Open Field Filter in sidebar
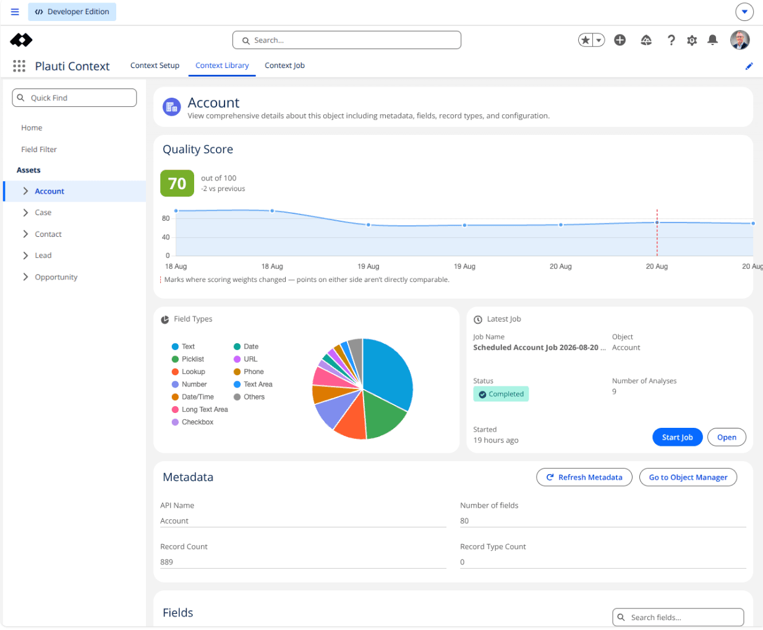763x630 pixels. tap(39, 150)
